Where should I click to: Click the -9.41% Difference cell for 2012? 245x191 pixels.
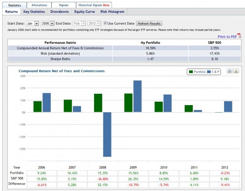225,185
